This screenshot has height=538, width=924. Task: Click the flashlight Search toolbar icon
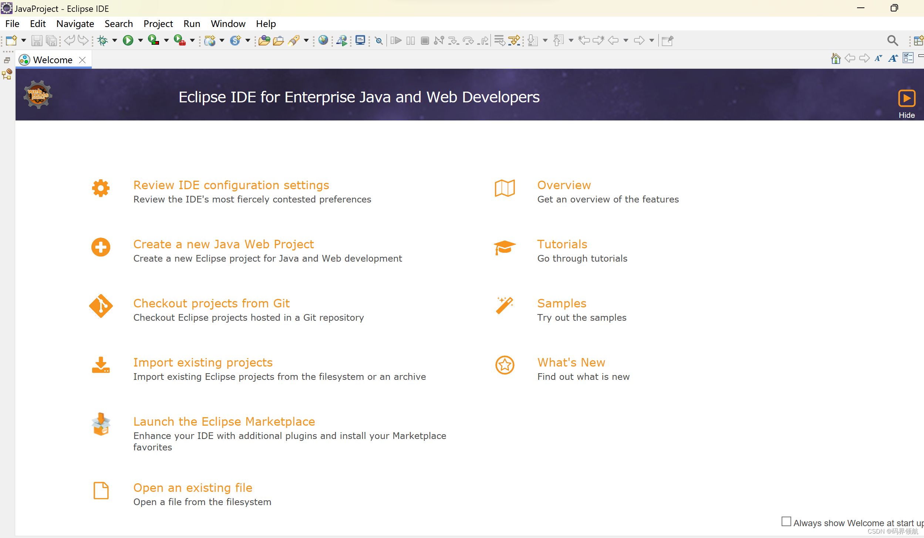294,40
